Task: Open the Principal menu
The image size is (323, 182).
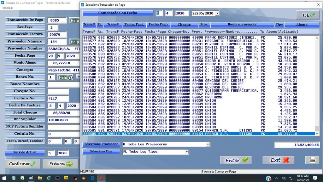Action: click(x=7, y=8)
